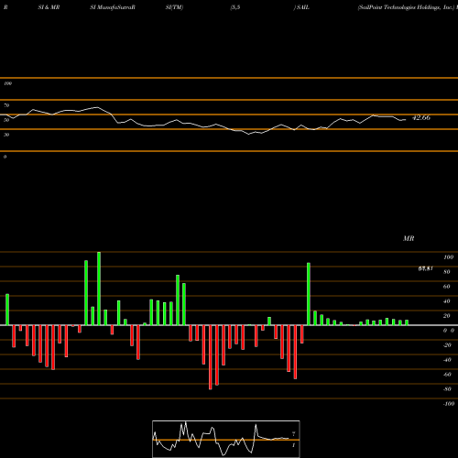Click the '1' label in mini chart
This screenshot has height=458, width=458.
[293, 445]
